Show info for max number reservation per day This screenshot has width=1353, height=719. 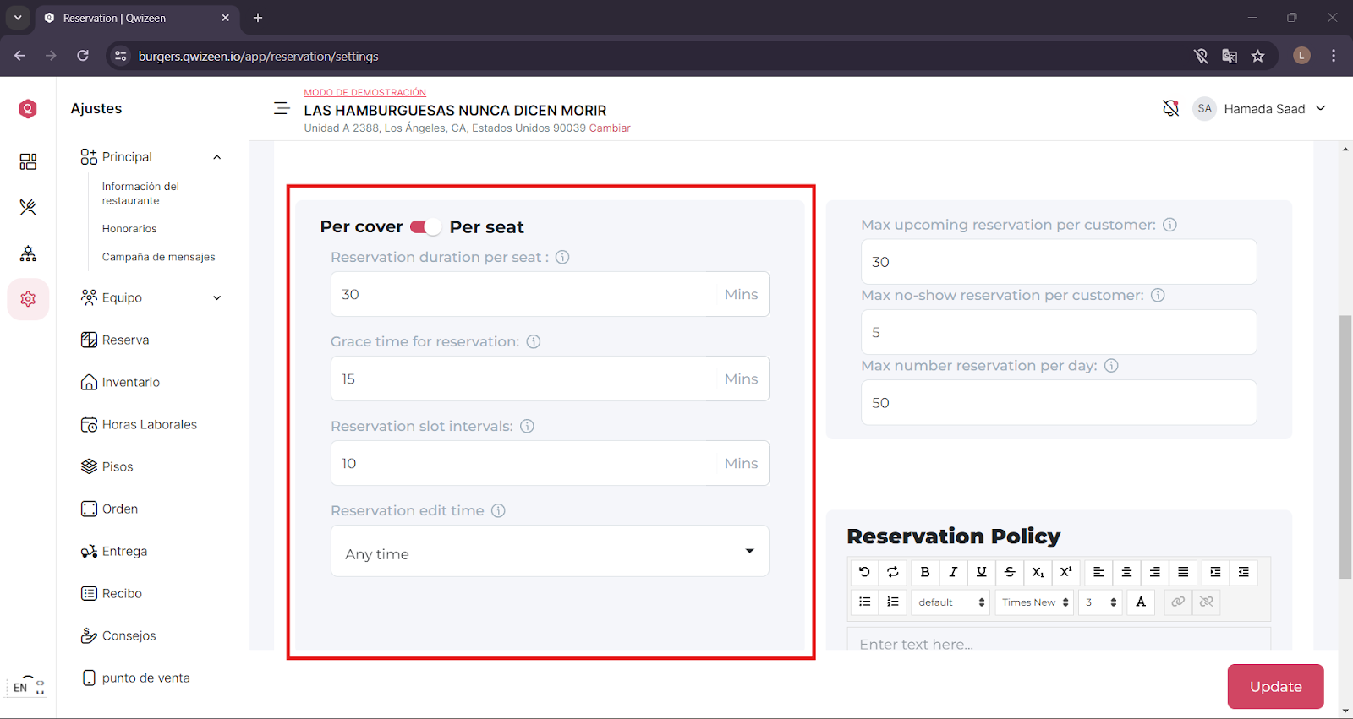click(x=1111, y=366)
